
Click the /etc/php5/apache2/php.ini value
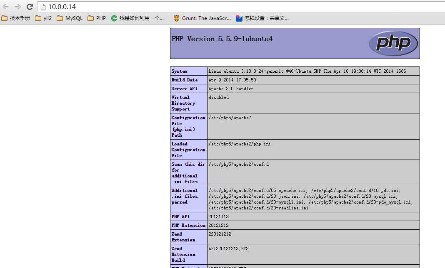tap(240, 144)
